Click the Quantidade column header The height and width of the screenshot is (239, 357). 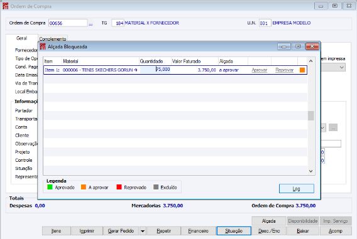(x=155, y=61)
